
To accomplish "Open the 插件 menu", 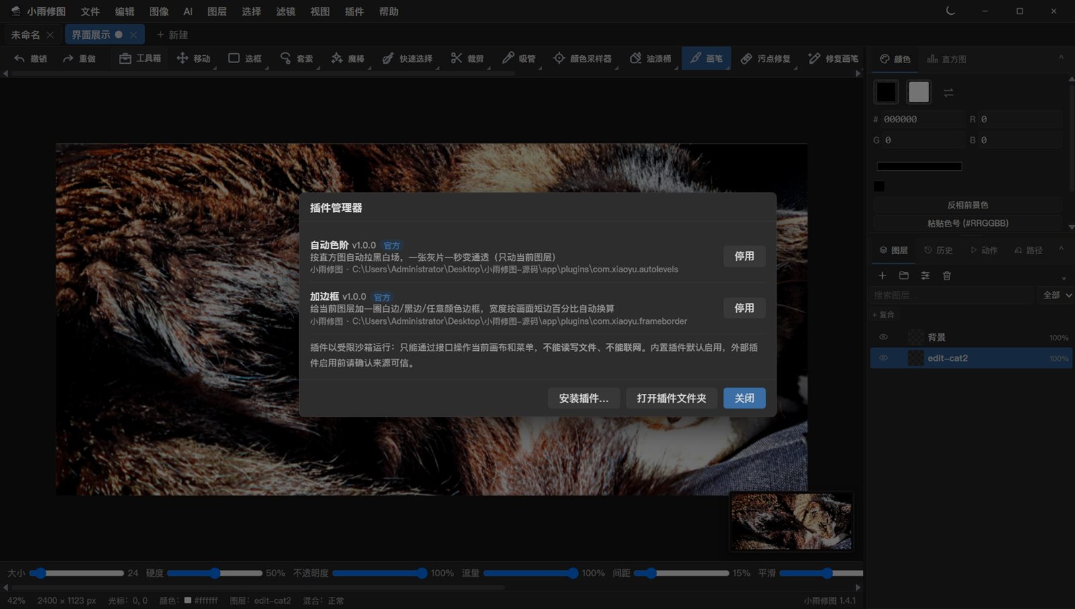I will [354, 11].
